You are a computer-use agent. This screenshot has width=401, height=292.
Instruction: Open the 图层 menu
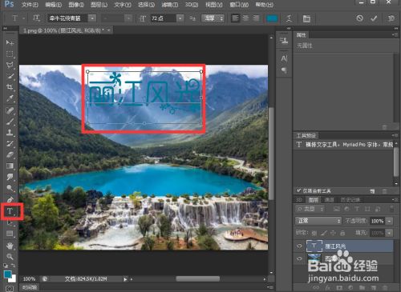[99, 5]
